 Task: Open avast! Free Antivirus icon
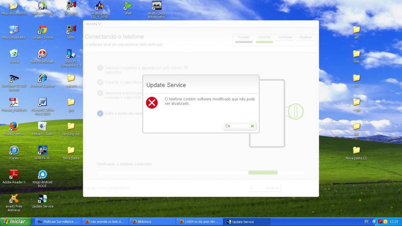(14, 203)
